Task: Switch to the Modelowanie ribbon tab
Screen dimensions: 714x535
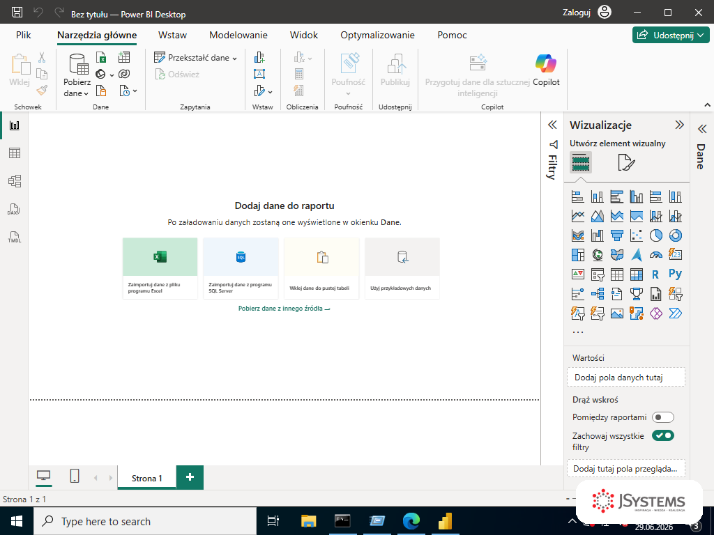Action: tap(238, 35)
